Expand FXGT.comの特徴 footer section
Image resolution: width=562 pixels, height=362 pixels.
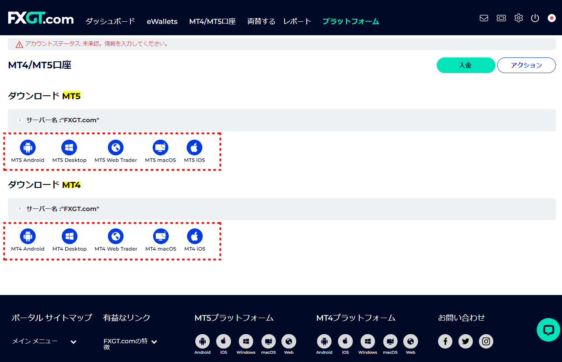[x=130, y=344]
